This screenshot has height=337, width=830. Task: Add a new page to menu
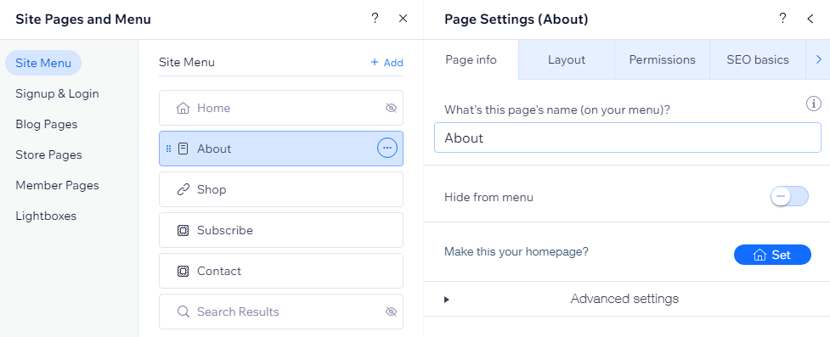(387, 63)
